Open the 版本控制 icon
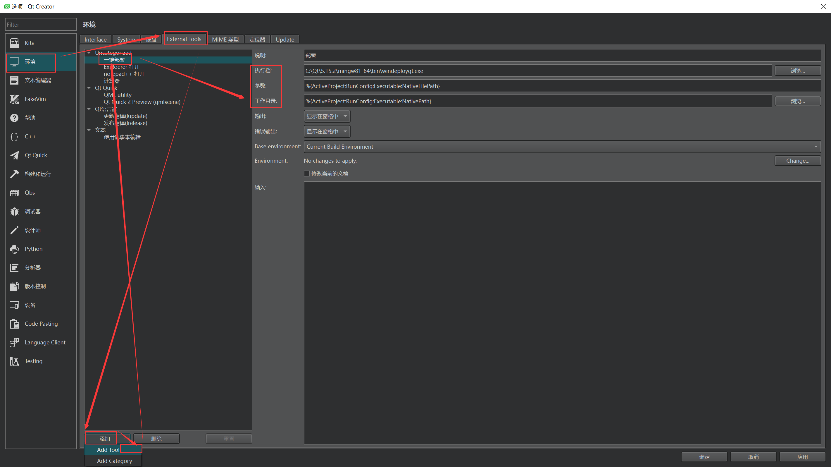The width and height of the screenshot is (831, 467). click(14, 286)
